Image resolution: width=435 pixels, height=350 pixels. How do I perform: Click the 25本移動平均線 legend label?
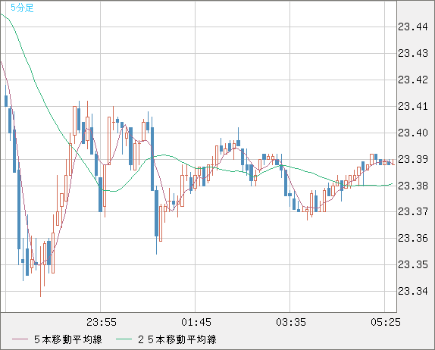(177, 339)
